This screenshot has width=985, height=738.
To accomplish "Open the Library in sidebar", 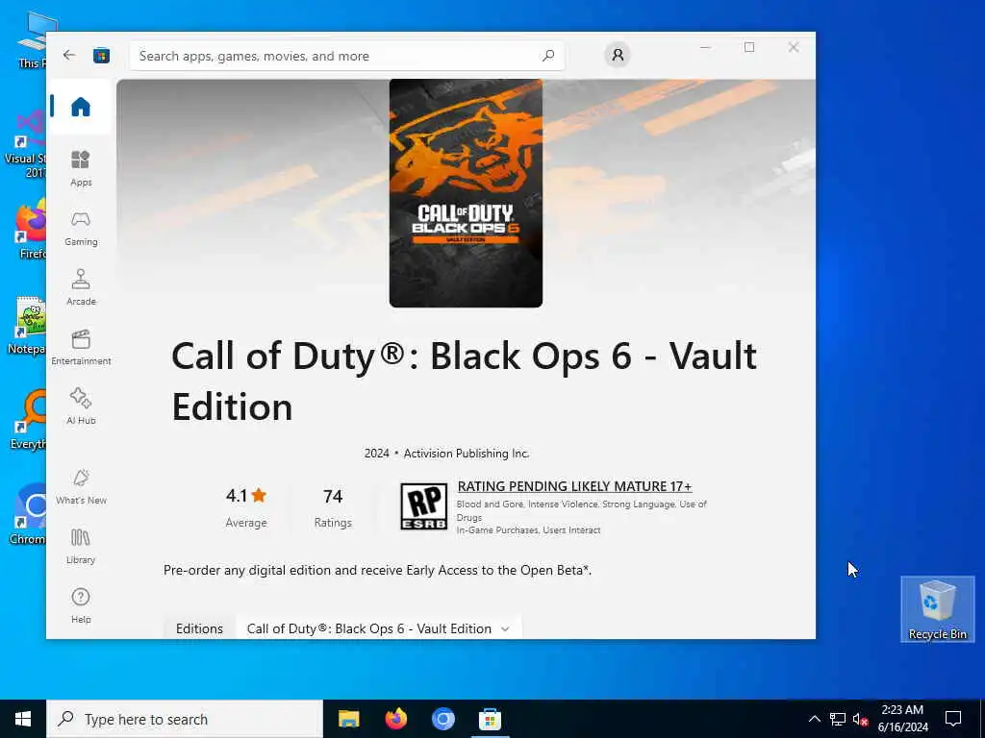I will (81, 546).
